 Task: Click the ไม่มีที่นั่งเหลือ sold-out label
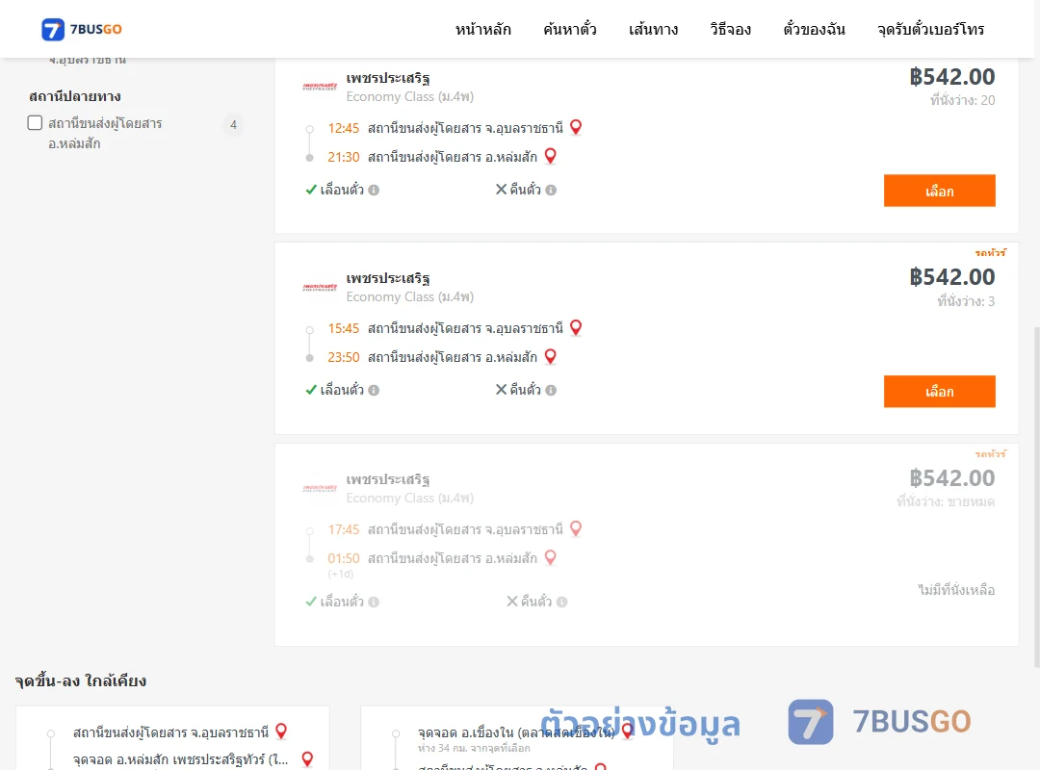(956, 590)
